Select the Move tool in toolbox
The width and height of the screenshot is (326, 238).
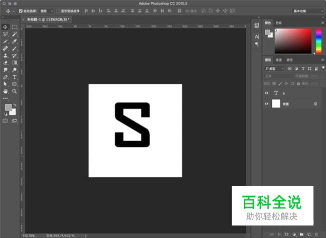[x=5, y=27]
